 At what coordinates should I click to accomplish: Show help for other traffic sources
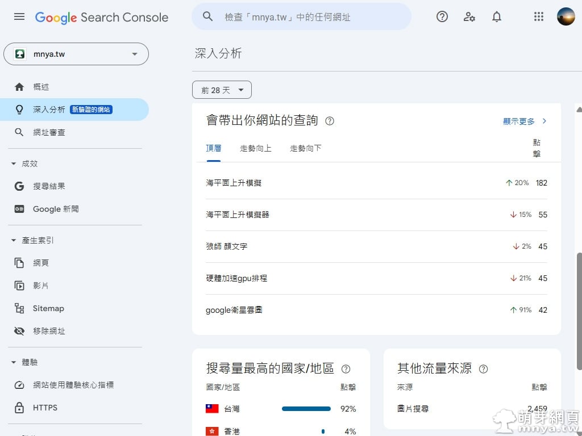click(x=483, y=369)
